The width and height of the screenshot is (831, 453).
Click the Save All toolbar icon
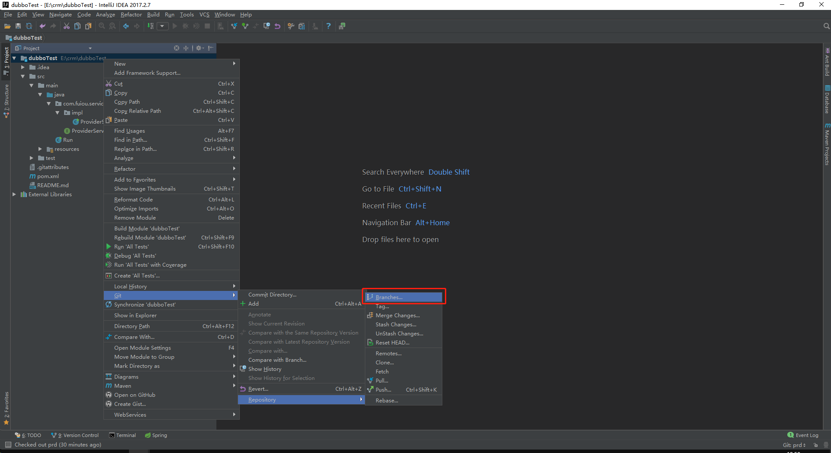18,26
